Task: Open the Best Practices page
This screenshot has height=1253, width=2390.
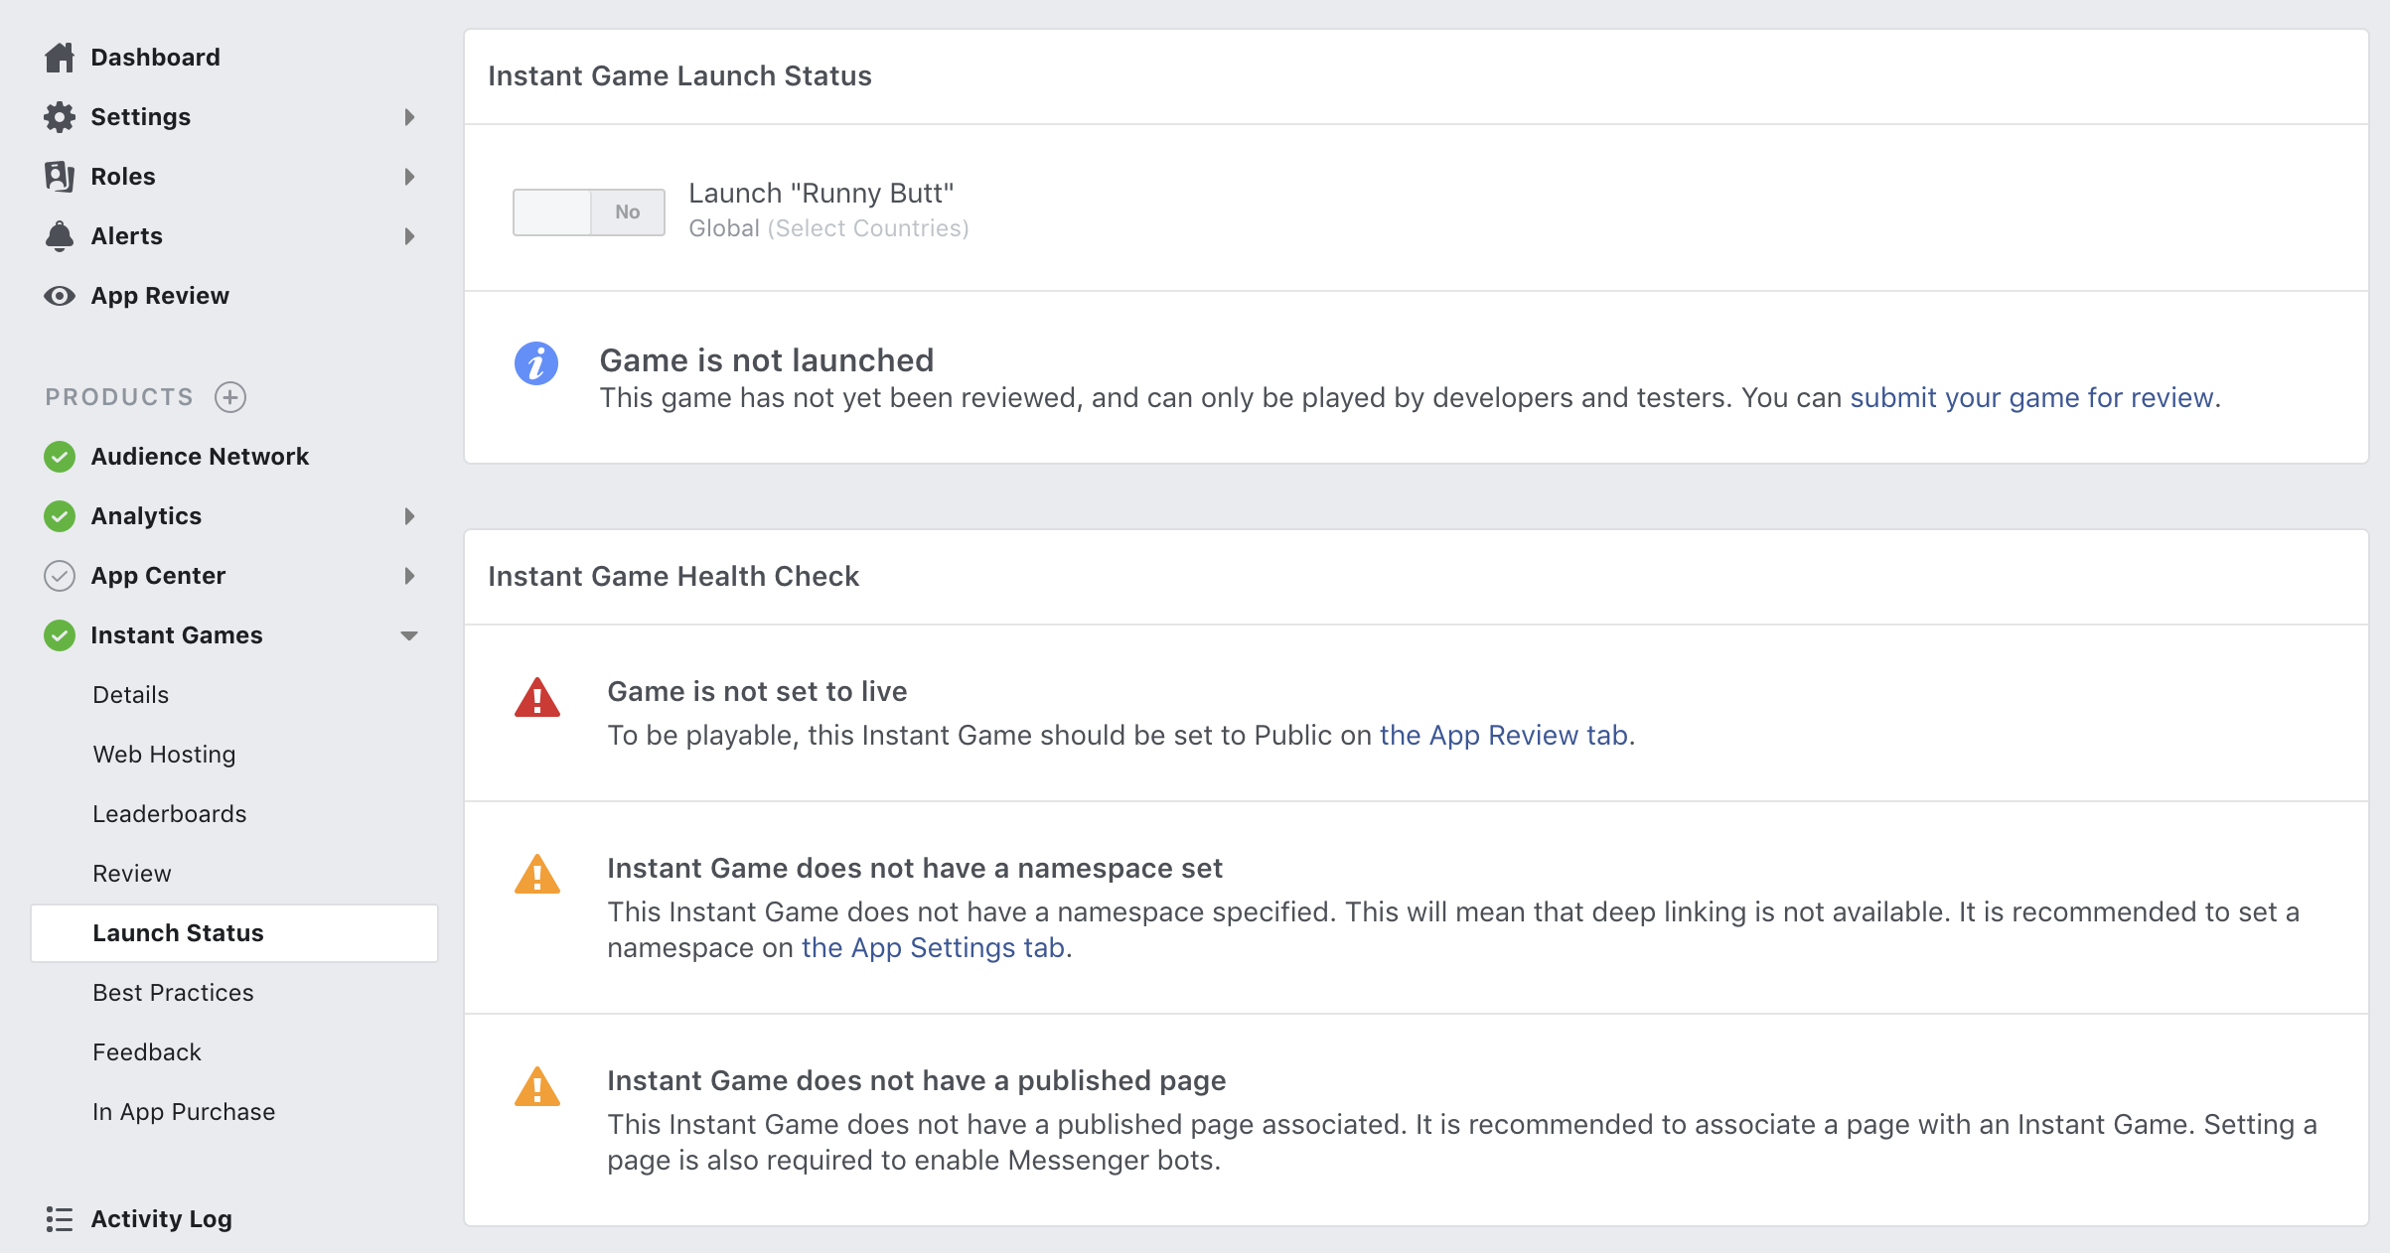Action: [x=174, y=993]
